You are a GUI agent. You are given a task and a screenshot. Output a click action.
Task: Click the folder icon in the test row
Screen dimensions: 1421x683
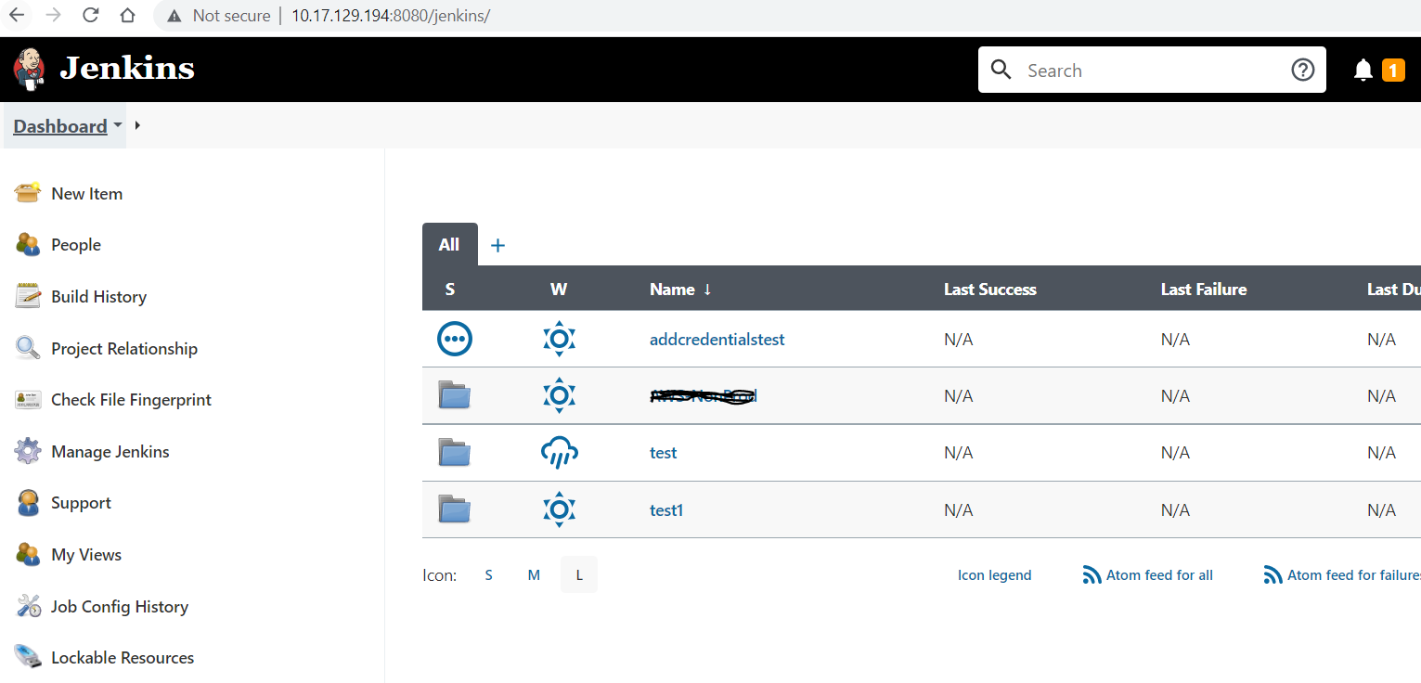coord(455,453)
